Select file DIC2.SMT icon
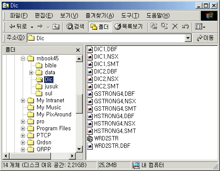The width and height of the screenshot is (220, 171). (x=90, y=87)
